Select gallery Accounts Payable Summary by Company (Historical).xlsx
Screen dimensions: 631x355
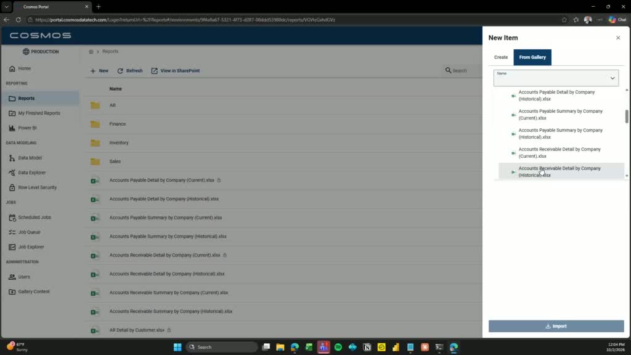click(x=561, y=134)
